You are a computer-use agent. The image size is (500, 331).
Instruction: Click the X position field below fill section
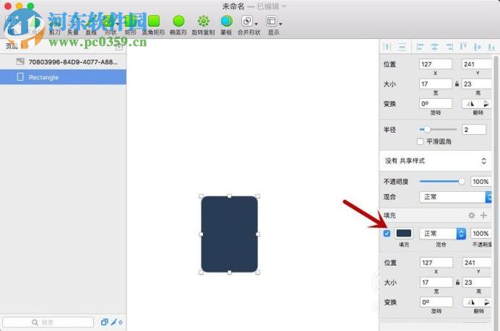coord(436,262)
